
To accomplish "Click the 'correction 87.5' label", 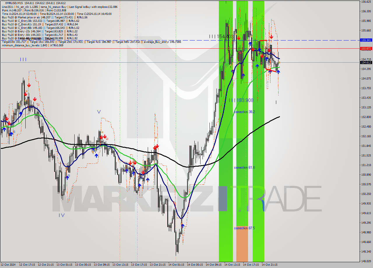I will [244, 228].
